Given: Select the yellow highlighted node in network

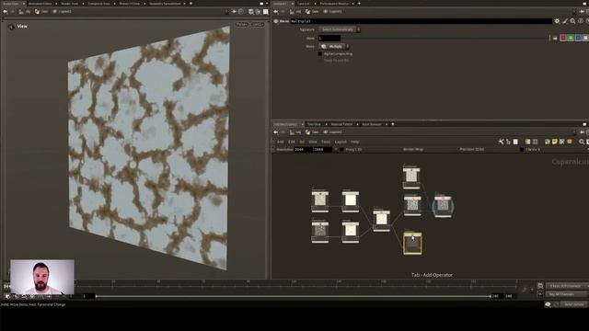Looking at the screenshot, I should pyautogui.click(x=412, y=243).
